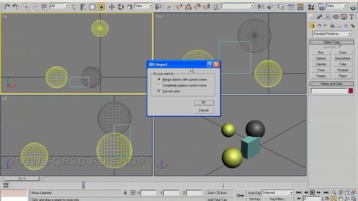Click the Use Pivot Point Center icon
The width and height of the screenshot is (358, 201).
pyautogui.click(x=158, y=7)
